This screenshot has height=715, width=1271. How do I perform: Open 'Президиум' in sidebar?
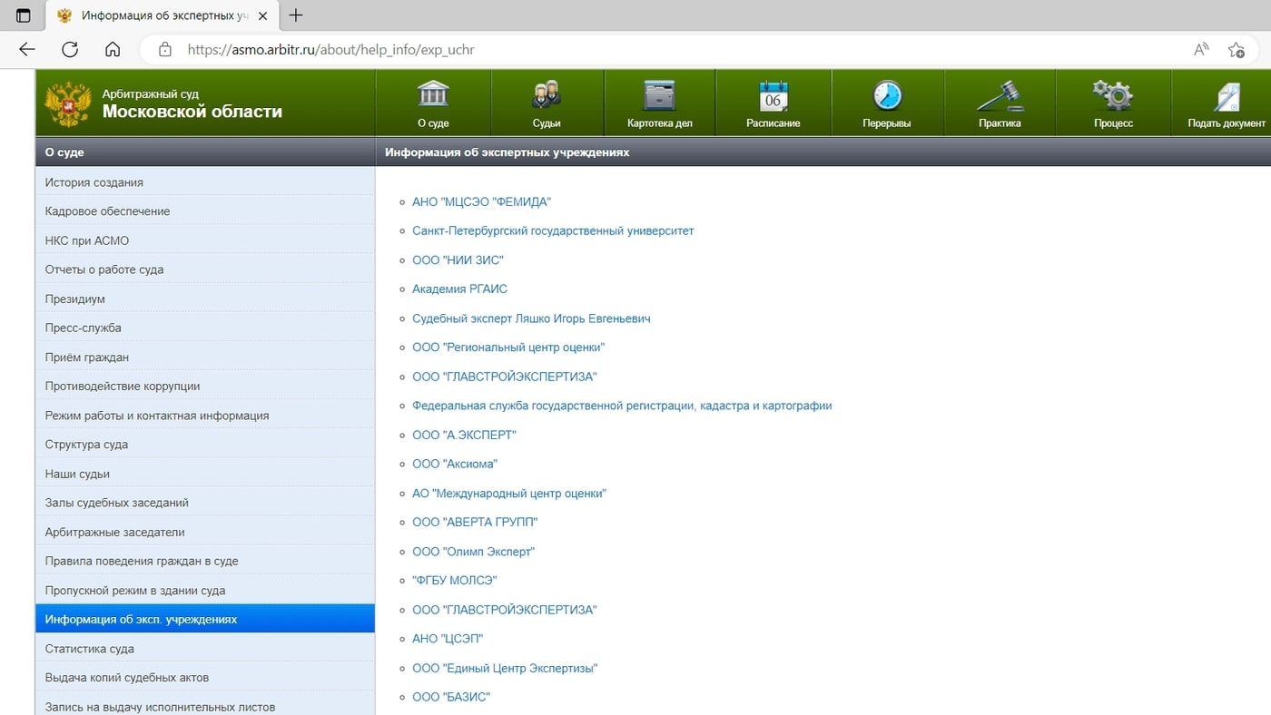click(205, 299)
